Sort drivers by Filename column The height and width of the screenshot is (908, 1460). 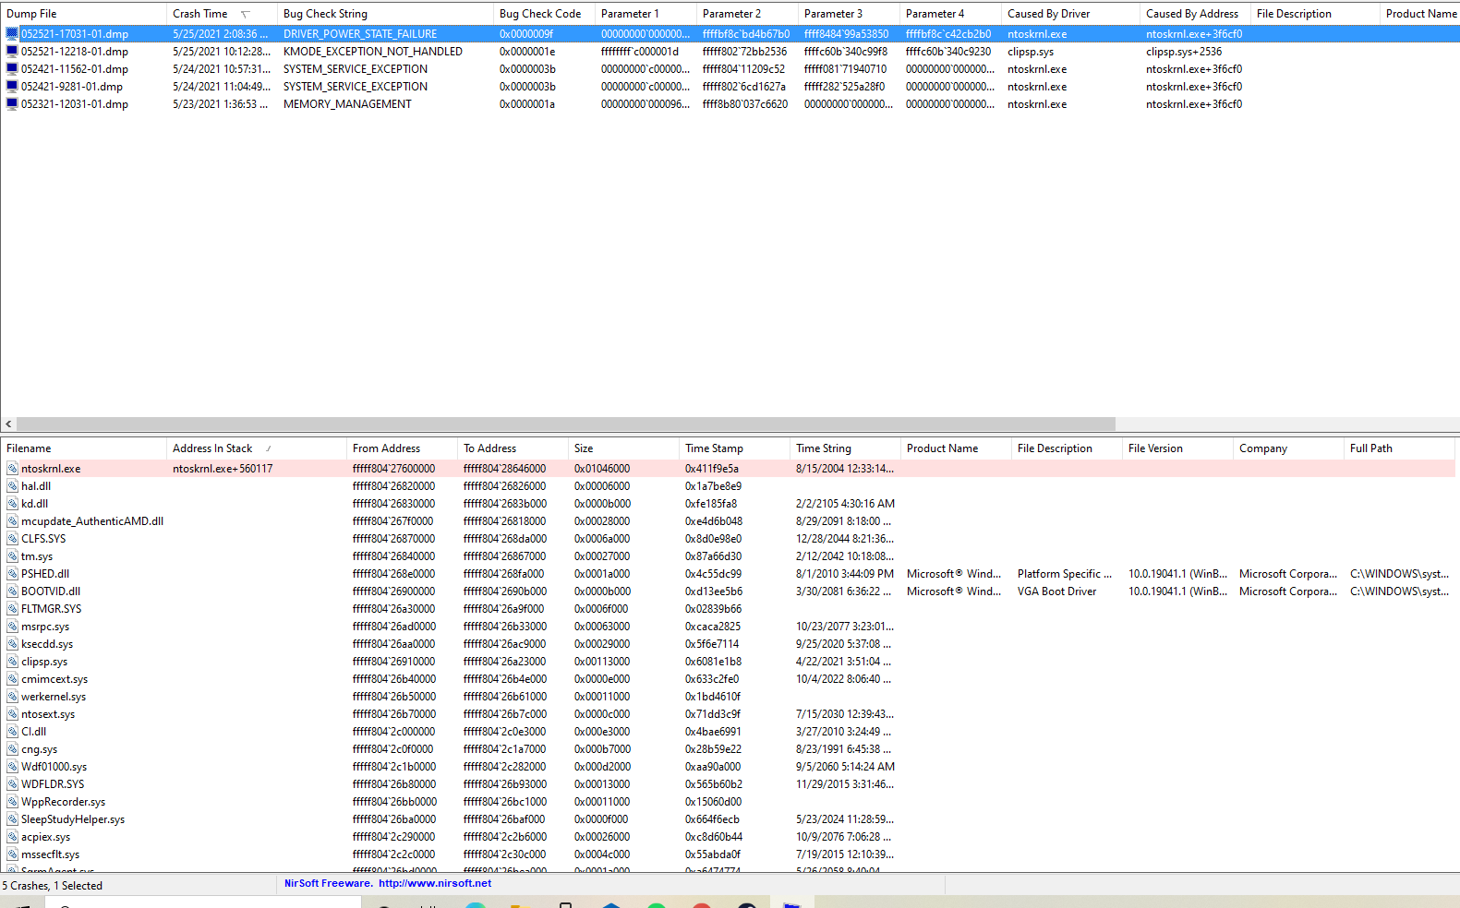coord(83,448)
